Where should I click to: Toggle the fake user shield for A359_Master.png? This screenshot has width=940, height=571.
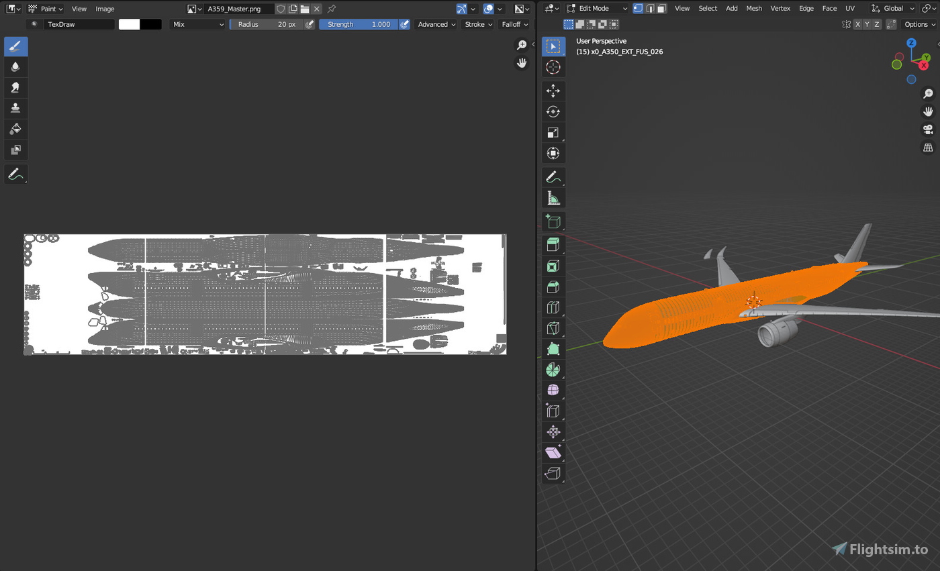click(281, 9)
